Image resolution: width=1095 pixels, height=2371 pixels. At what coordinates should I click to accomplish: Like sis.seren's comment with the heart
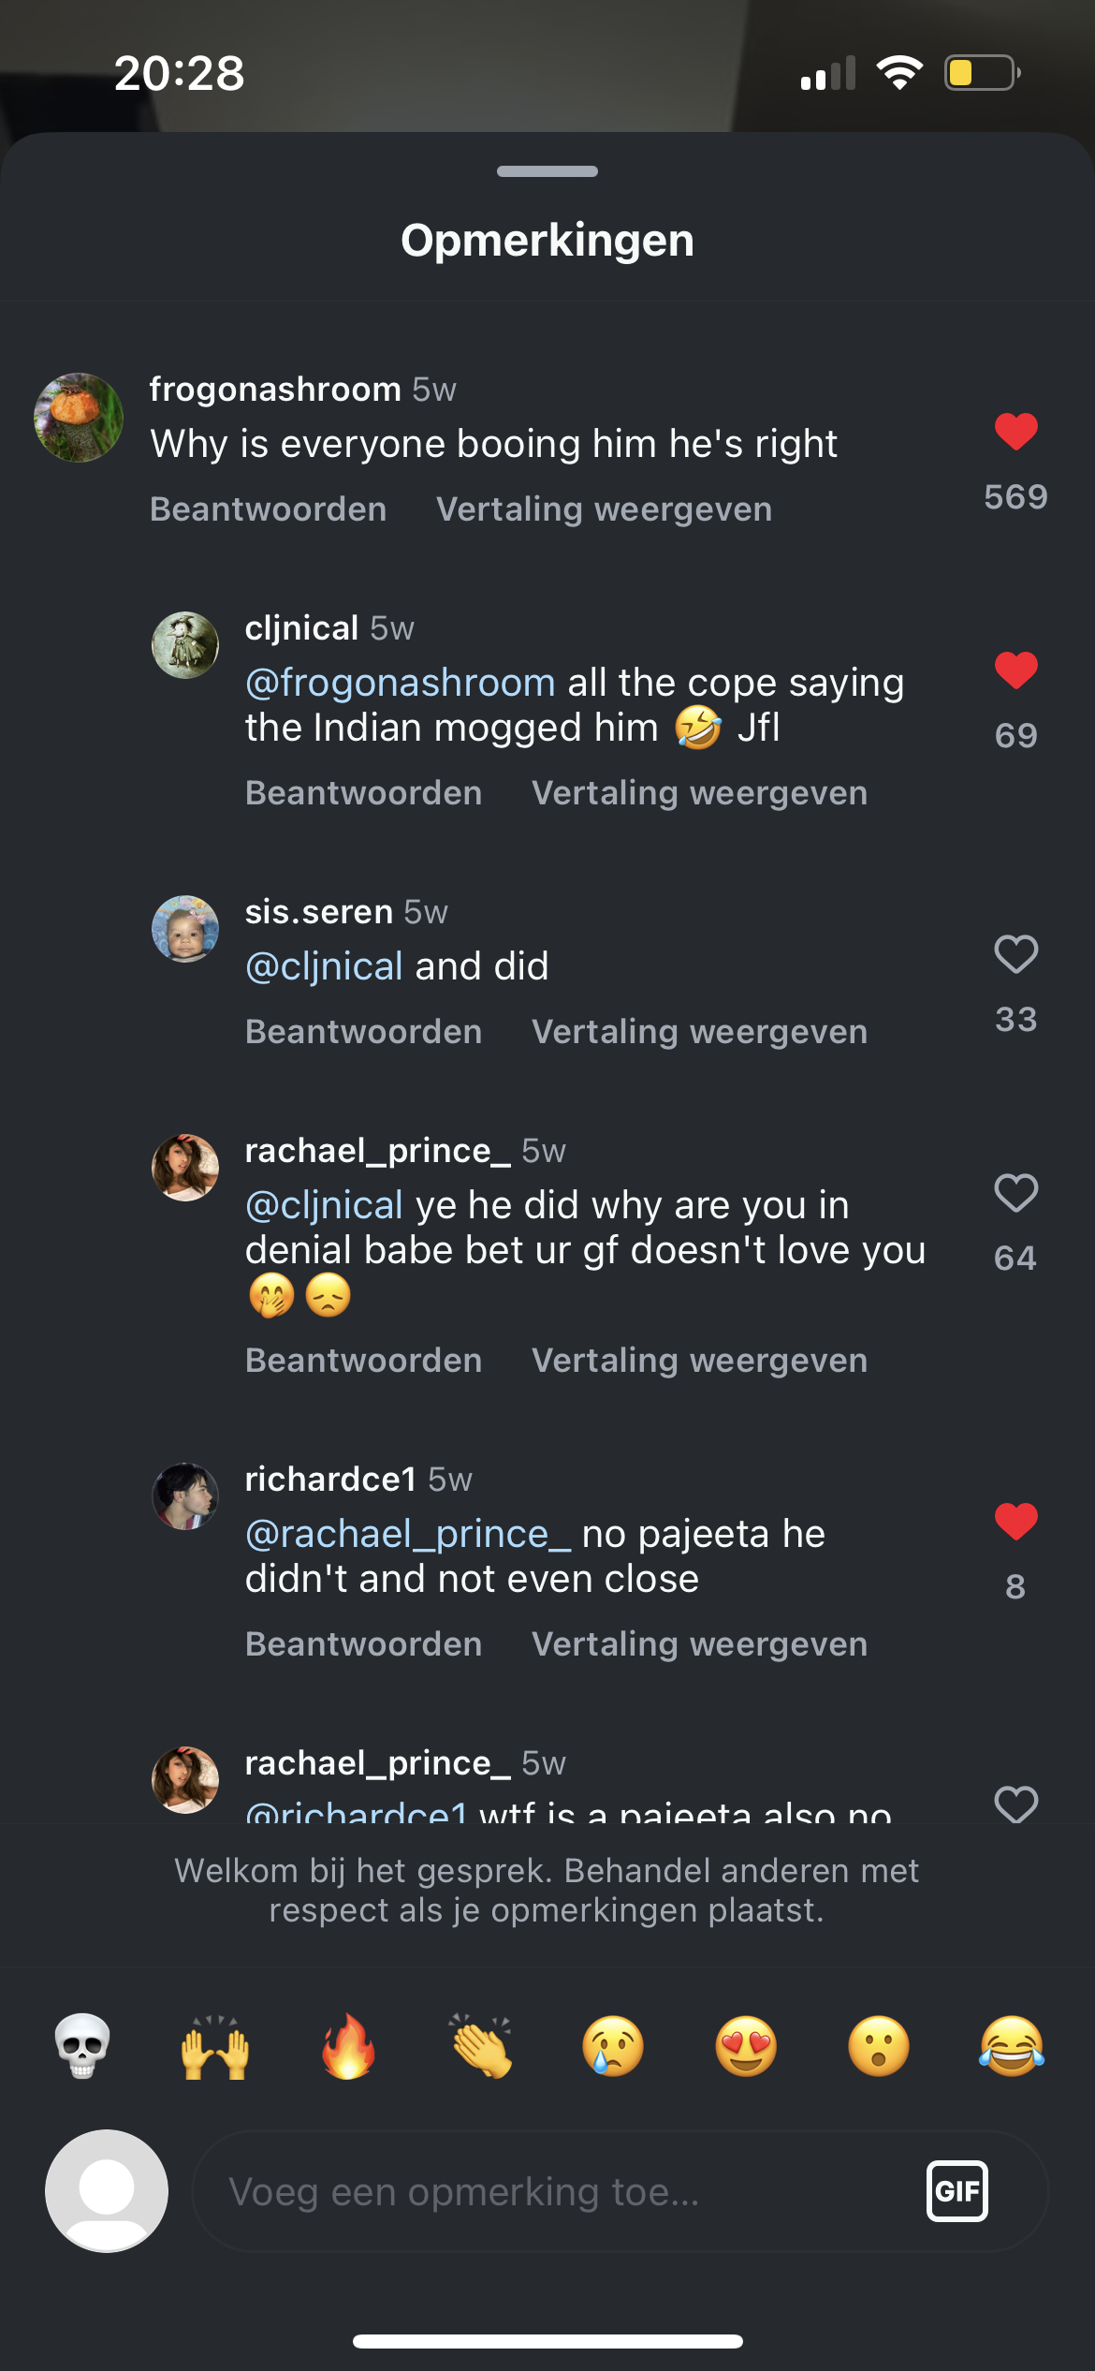1015,954
